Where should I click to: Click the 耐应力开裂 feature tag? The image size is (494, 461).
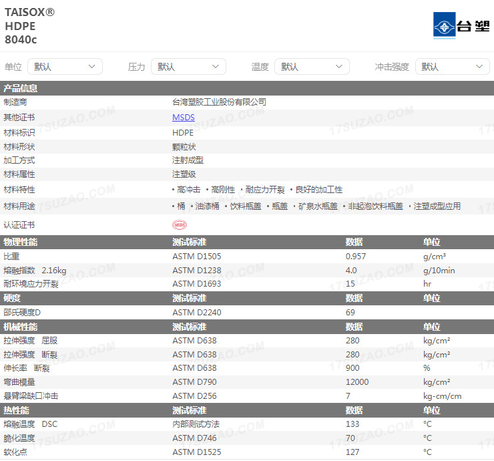(x=265, y=190)
